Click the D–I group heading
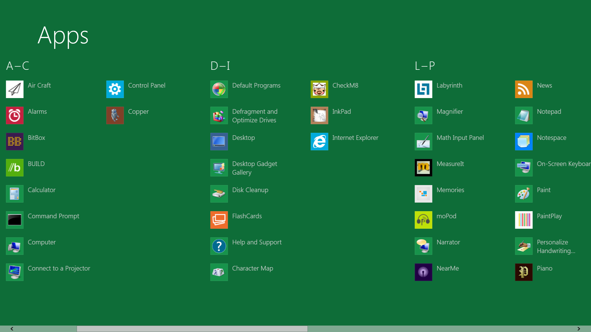The height and width of the screenshot is (332, 591). pyautogui.click(x=220, y=66)
